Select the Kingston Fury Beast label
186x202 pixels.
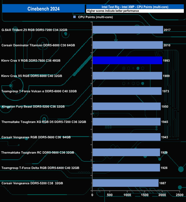(33, 107)
